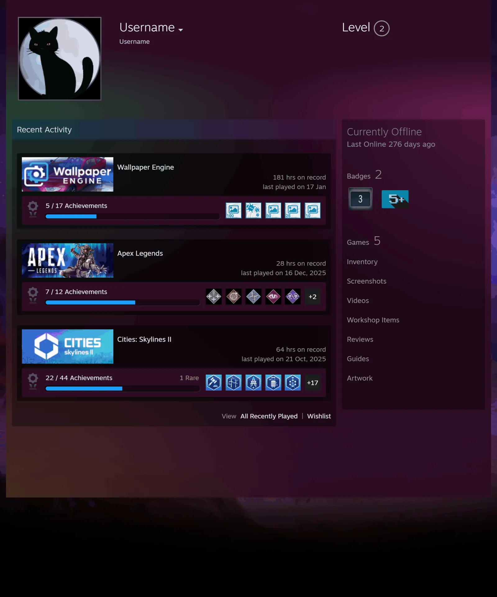Click the level 3 badge icon

click(360, 199)
